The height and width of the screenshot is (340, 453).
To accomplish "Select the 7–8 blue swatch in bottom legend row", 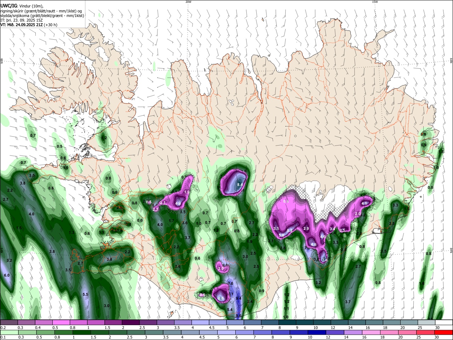I will [x=263, y=332].
